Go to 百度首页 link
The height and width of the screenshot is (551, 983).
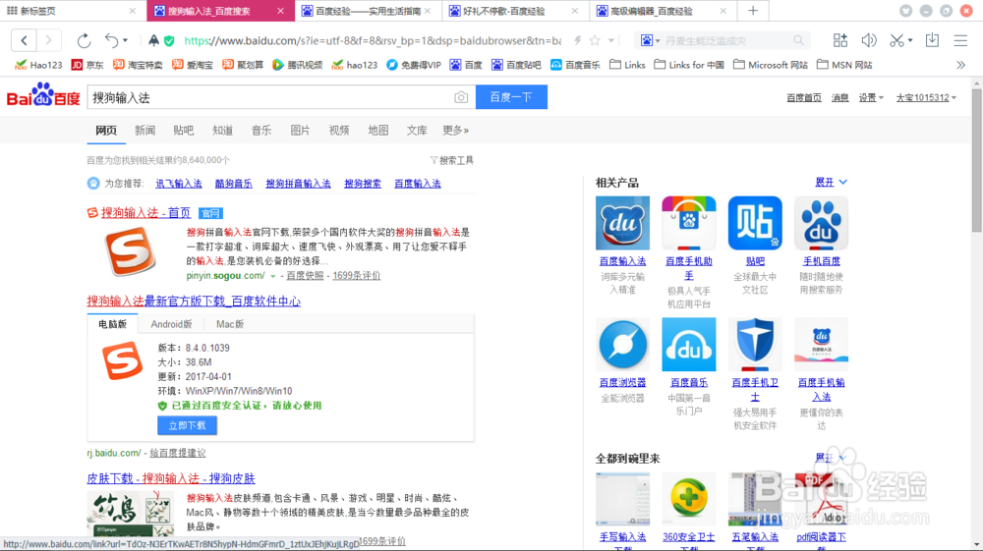804,97
